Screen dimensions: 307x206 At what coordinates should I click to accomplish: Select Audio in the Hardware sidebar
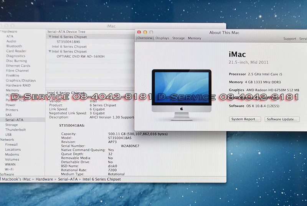pos(11,41)
